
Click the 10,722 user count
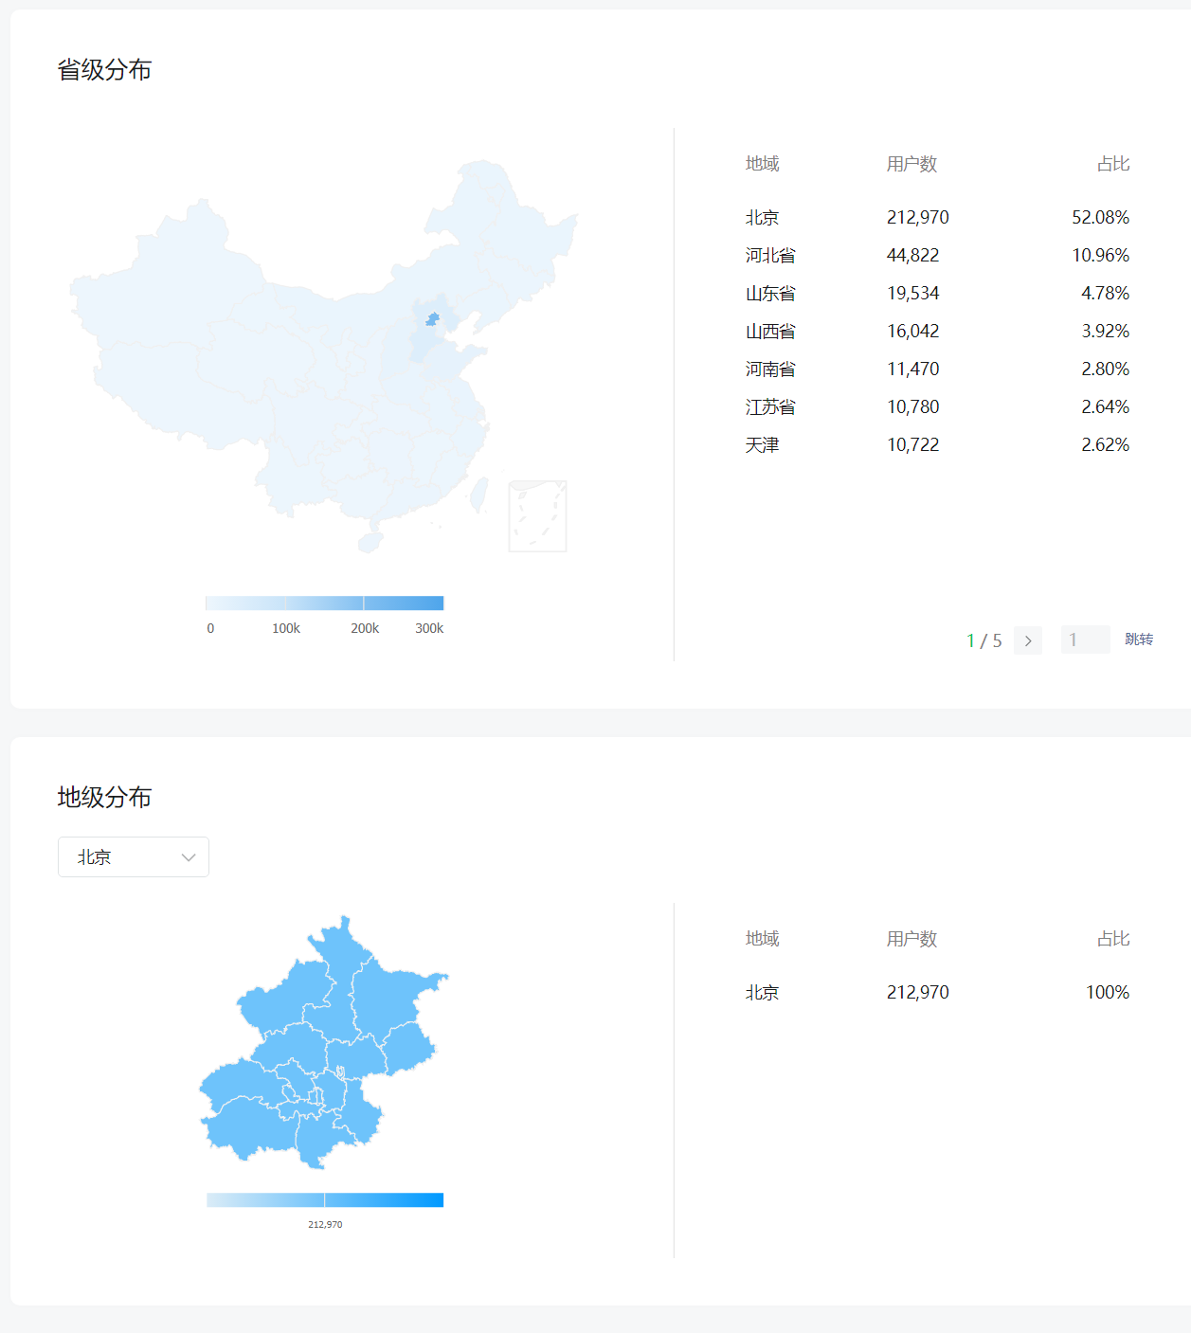(x=912, y=444)
